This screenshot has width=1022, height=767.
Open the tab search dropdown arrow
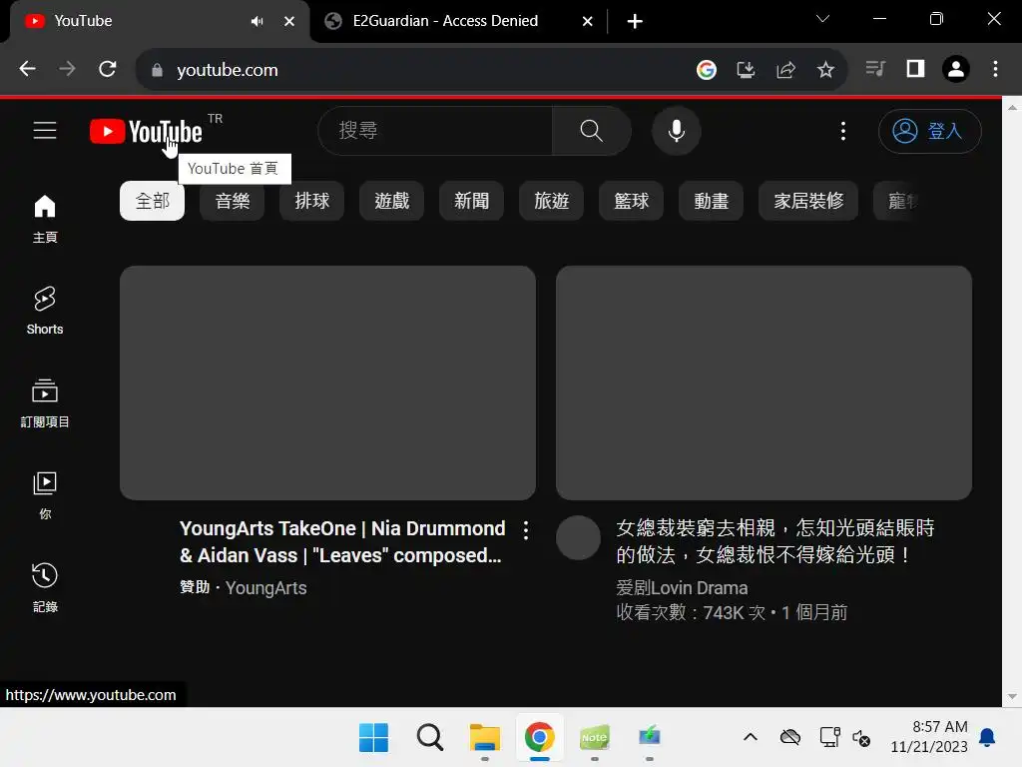click(x=822, y=19)
